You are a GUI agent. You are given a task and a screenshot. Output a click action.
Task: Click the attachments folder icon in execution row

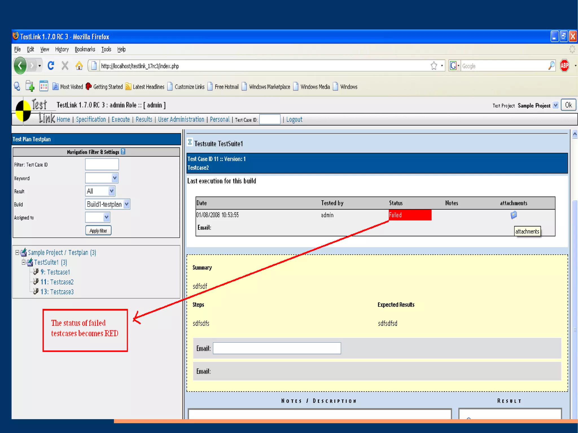point(514,215)
